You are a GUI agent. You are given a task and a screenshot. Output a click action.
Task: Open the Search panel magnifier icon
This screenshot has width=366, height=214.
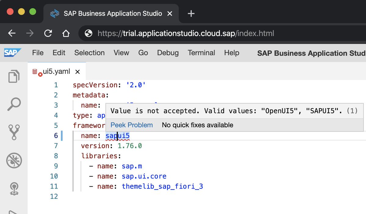pos(14,104)
